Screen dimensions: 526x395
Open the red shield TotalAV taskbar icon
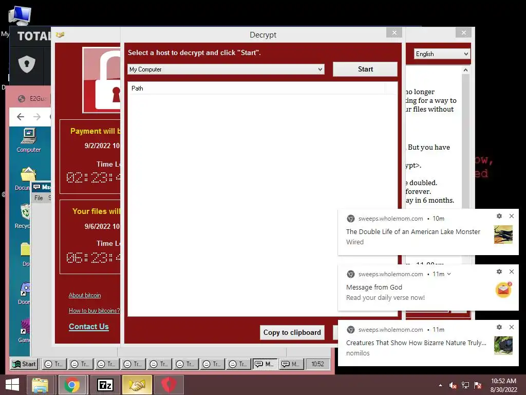[169, 385]
